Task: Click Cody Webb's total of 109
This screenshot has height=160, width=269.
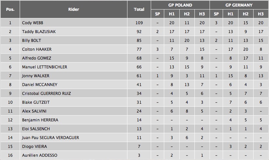Action: tap(139, 23)
